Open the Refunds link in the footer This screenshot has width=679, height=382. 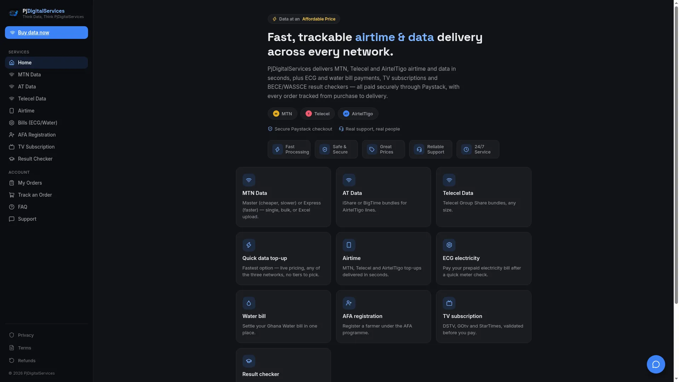(46, 360)
